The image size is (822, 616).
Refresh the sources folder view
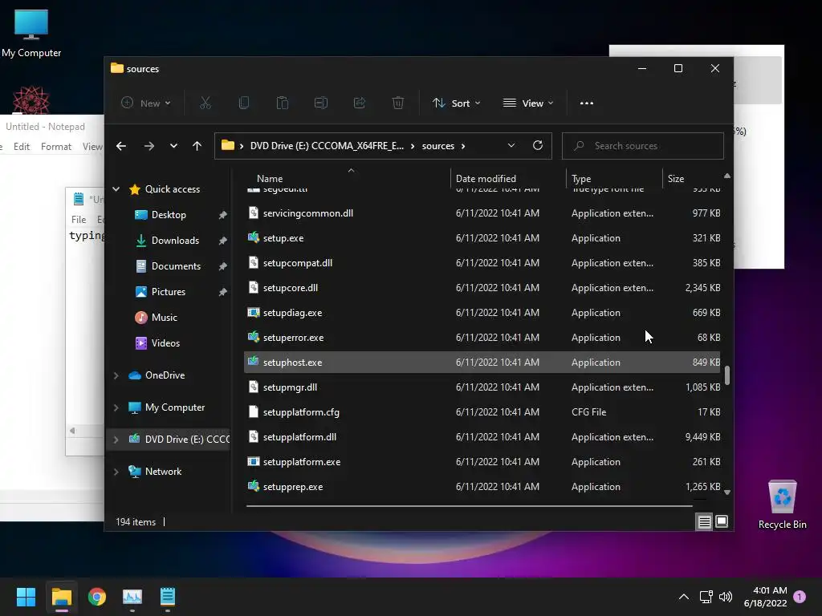point(538,146)
